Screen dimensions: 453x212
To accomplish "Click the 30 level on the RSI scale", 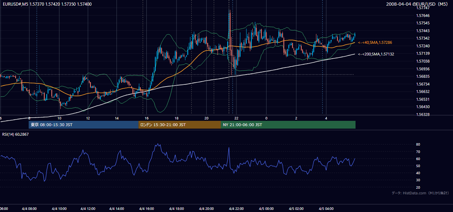I will [418, 180].
